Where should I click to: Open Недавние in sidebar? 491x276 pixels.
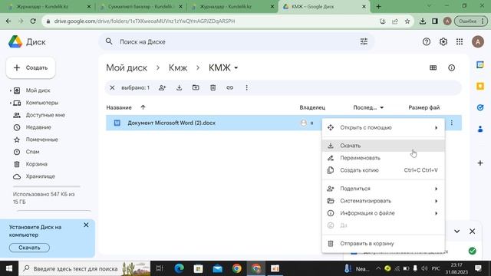click(38, 127)
